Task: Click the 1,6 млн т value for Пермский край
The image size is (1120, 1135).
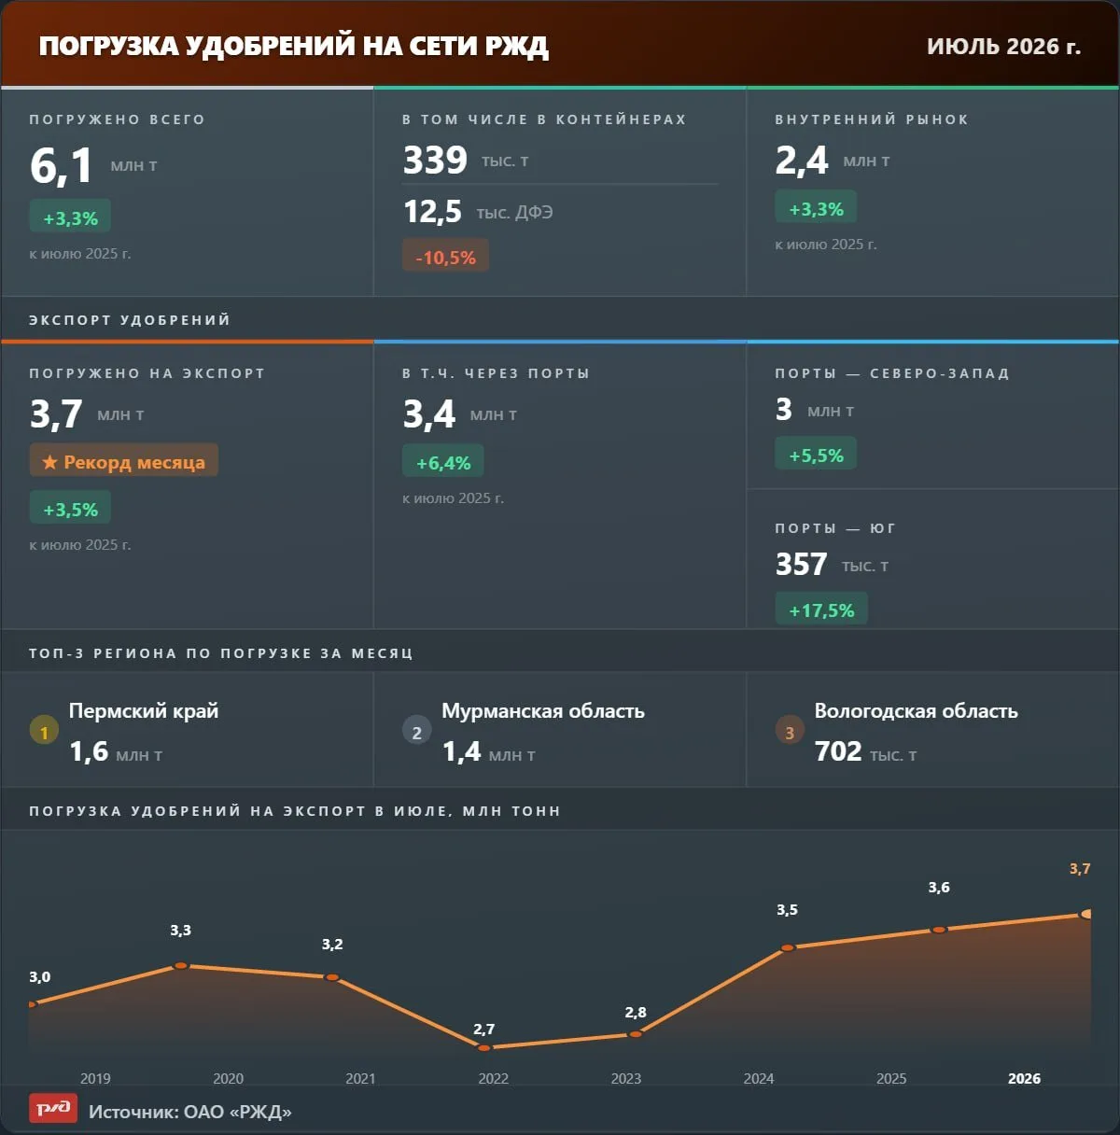Action: pyautogui.click(x=116, y=751)
